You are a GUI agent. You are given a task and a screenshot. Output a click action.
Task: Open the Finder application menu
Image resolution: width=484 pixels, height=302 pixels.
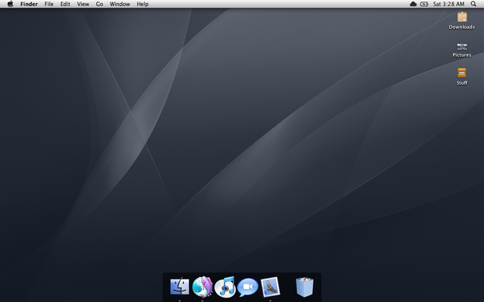(x=29, y=4)
